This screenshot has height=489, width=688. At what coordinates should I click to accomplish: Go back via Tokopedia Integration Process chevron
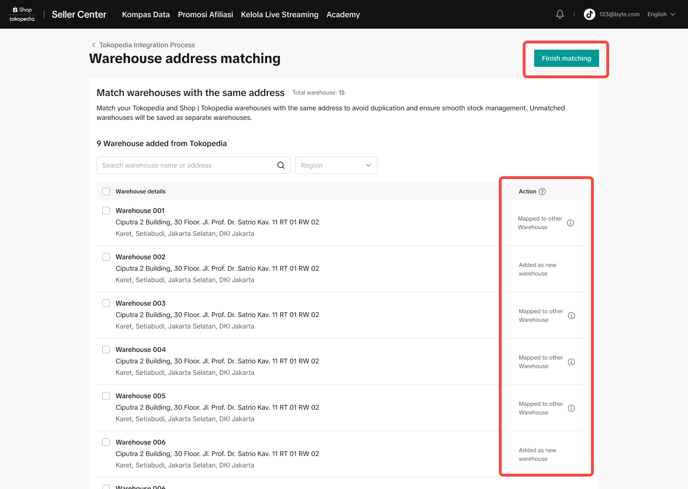[x=94, y=45]
